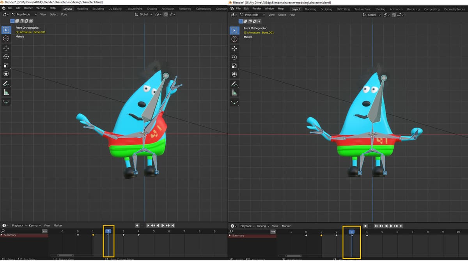This screenshot has width=468, height=261.
Task: Open Marker menu in left timeline
Action: (x=58, y=225)
